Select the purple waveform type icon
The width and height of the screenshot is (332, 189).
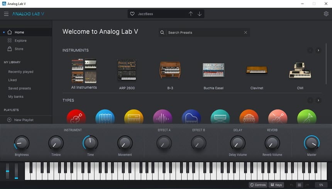[163, 116]
